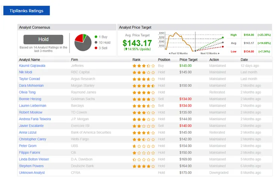The image size is (278, 181).
Task: Click the analyst consensus pie chart
Action: coord(83,42)
